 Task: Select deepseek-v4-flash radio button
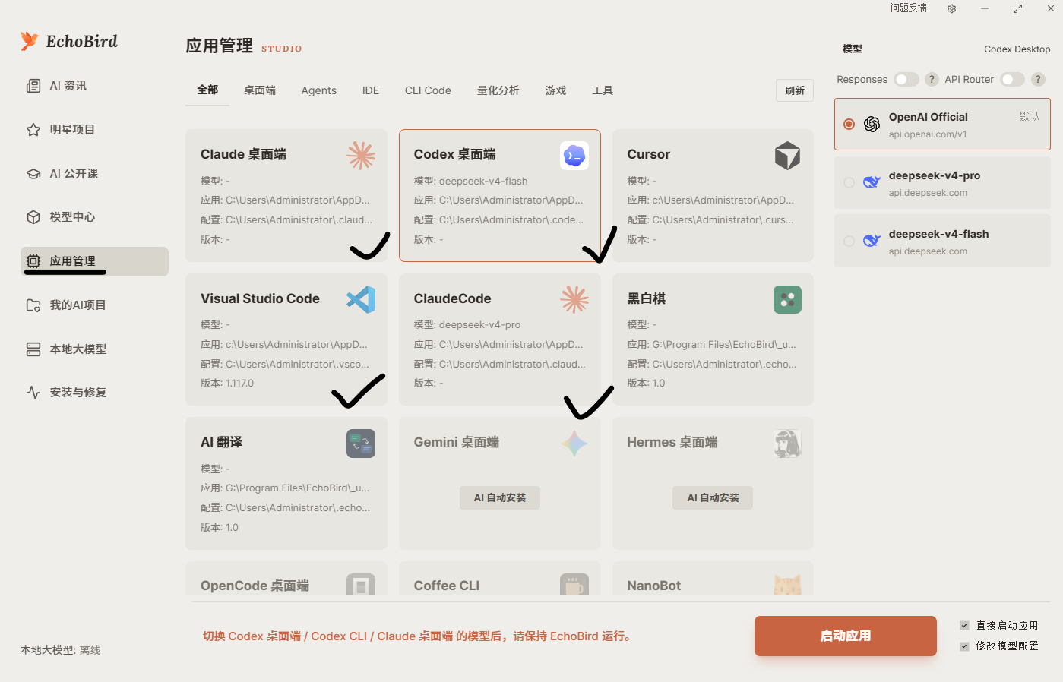coord(849,241)
